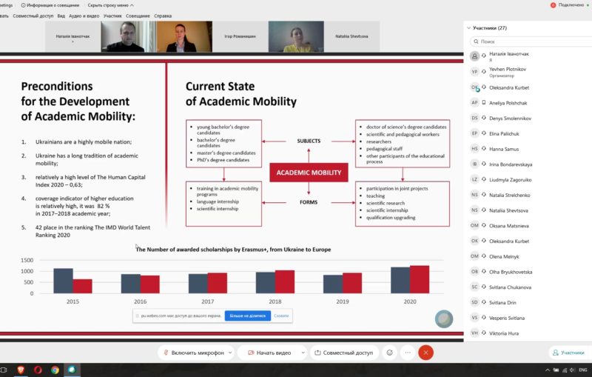Open the Справка menu
Viewport: 592px width, 377px height.
[x=163, y=15]
